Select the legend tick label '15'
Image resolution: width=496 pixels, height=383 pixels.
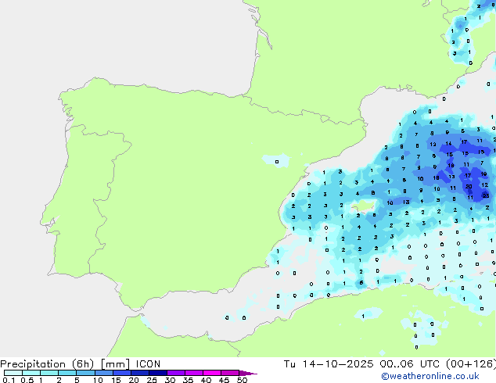click(x=116, y=380)
